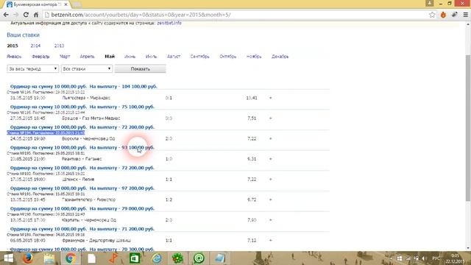Viewport: 471px width, 265px height.
Task: Switch to Май month
Action: click(x=110, y=57)
